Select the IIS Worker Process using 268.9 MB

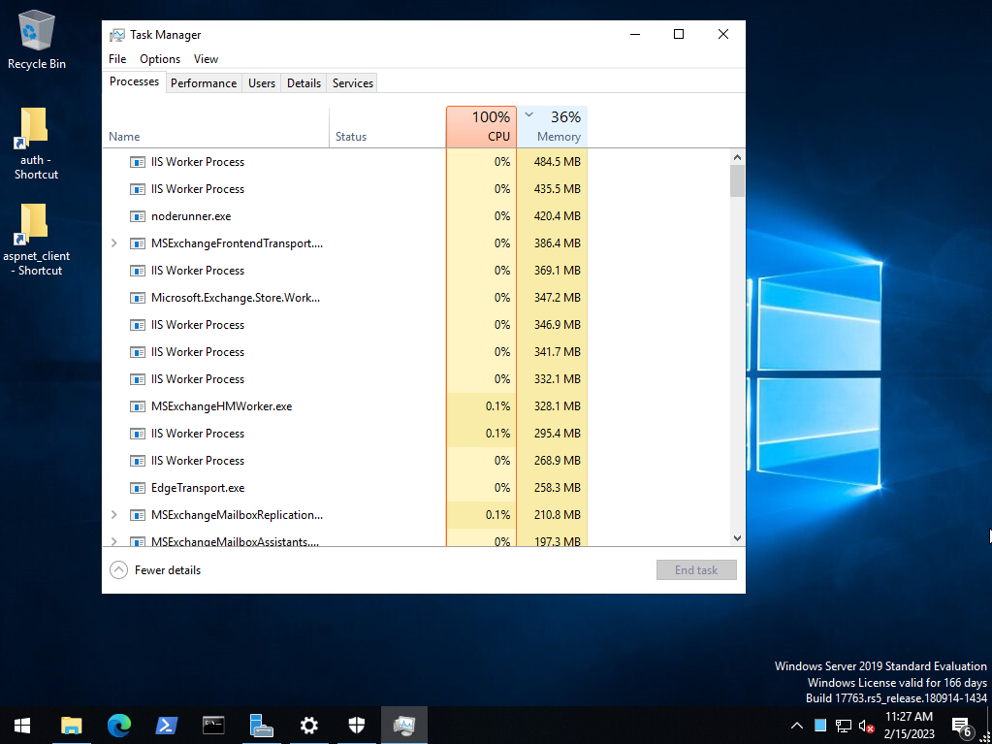coord(345,461)
